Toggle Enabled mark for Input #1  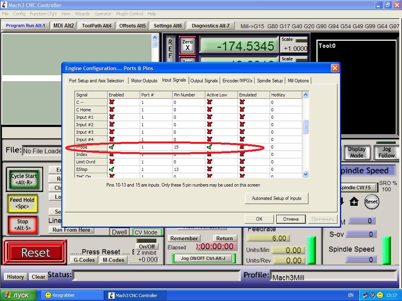[111, 117]
